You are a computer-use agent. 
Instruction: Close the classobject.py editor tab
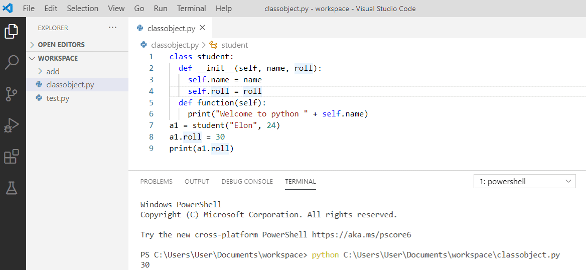click(x=202, y=28)
